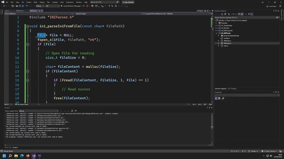Open the Windows Start menu

tap(4, 156)
